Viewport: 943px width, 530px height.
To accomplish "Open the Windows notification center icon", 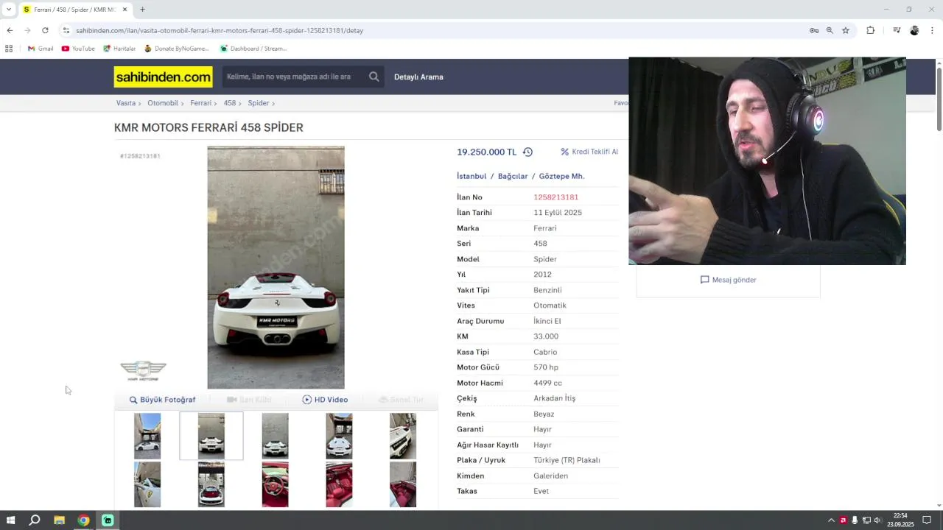I will point(927,520).
